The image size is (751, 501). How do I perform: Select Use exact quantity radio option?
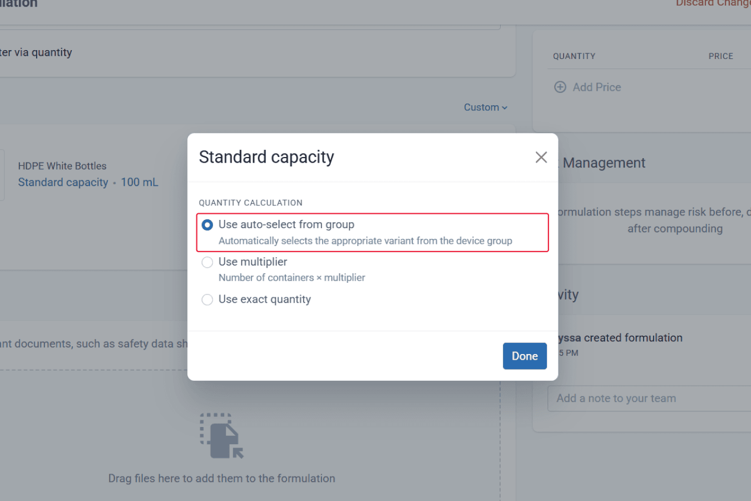coord(207,299)
